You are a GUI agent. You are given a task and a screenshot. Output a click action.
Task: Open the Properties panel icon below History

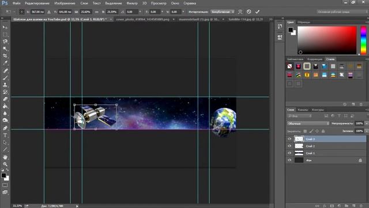click(x=280, y=37)
